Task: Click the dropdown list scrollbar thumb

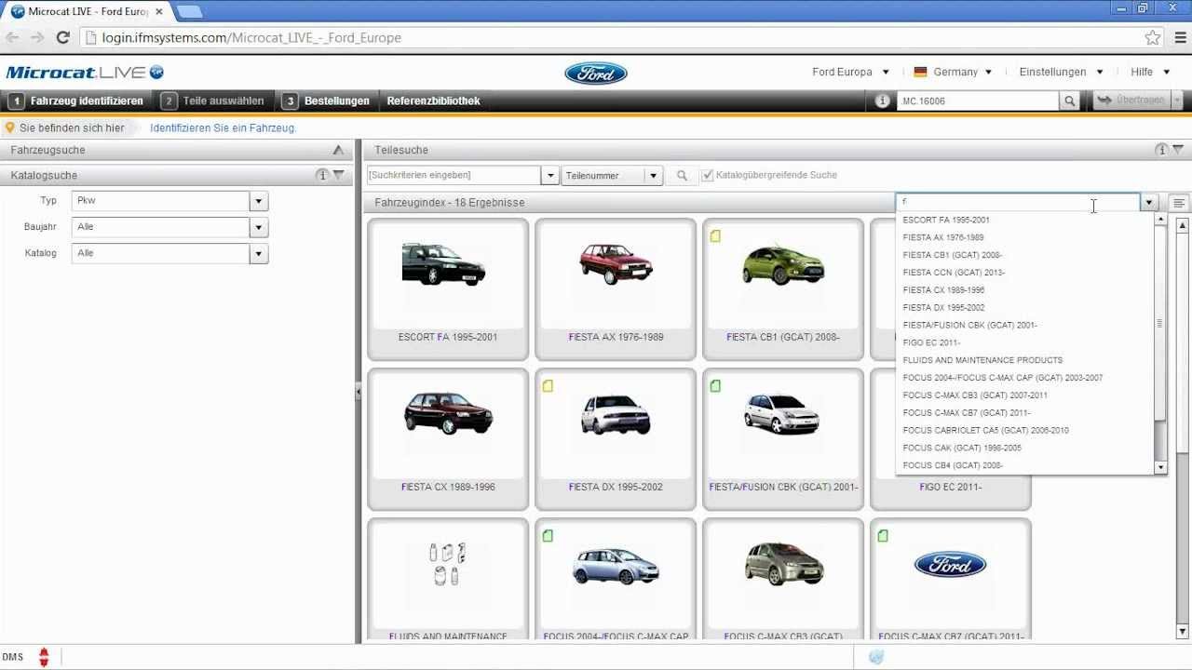Action: pyautogui.click(x=1160, y=323)
